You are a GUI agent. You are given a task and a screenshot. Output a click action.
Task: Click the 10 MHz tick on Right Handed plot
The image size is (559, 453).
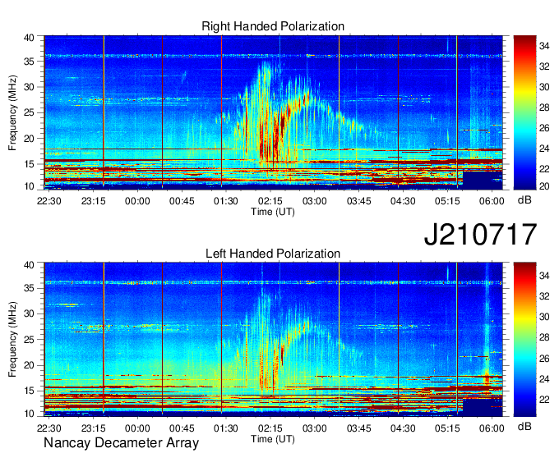pos(29,186)
